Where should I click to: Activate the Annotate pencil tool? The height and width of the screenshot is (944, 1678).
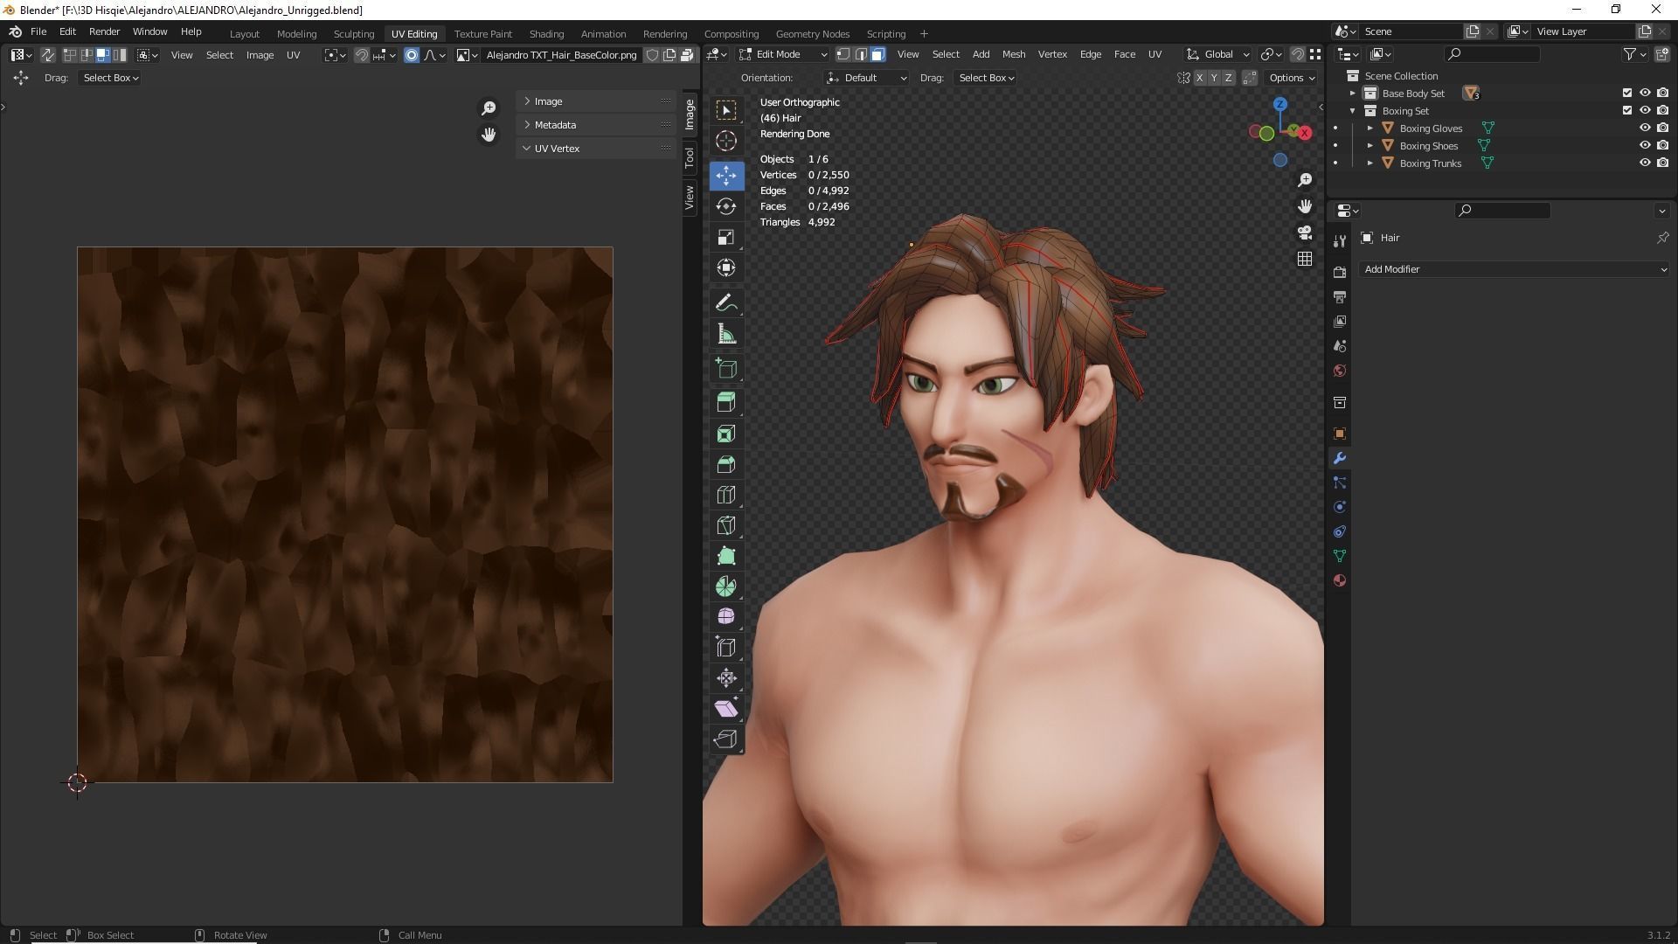pyautogui.click(x=726, y=303)
